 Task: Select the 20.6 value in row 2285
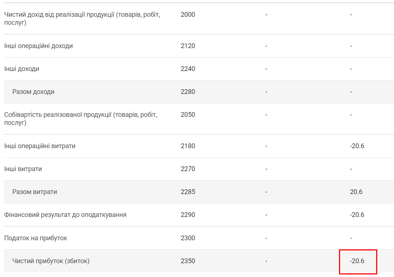[356, 192]
